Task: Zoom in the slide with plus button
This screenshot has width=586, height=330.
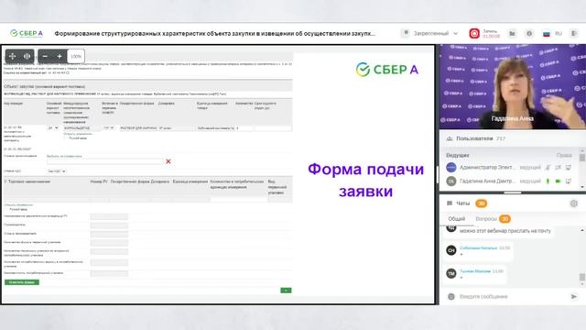Action: click(x=60, y=56)
